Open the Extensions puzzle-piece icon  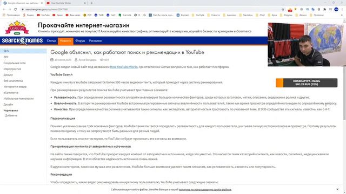pos(324,9)
